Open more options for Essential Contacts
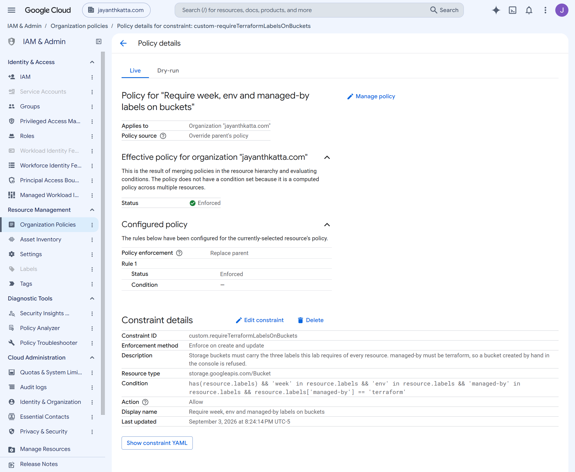 coord(92,417)
